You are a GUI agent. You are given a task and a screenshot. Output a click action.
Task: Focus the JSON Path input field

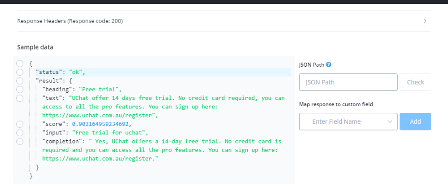pos(348,82)
